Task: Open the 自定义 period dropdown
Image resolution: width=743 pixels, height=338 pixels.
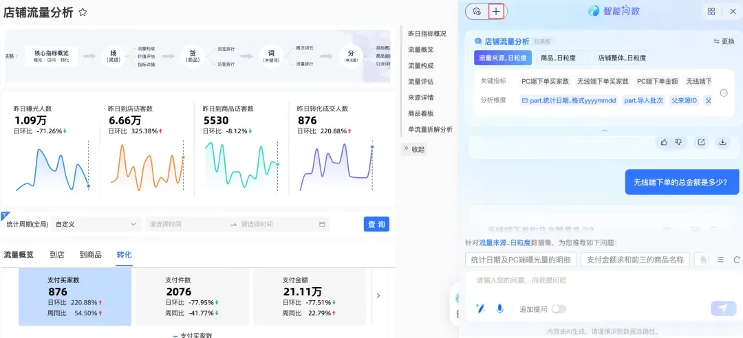Action: coord(96,224)
